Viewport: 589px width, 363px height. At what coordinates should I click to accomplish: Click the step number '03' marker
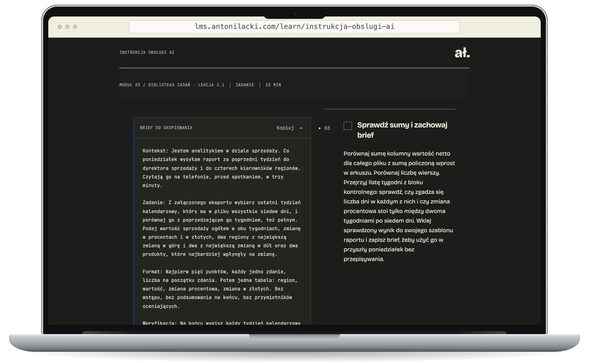click(x=327, y=128)
